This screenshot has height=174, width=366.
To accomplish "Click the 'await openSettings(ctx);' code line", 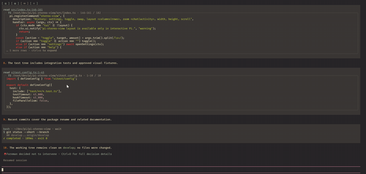I will (60, 44).
